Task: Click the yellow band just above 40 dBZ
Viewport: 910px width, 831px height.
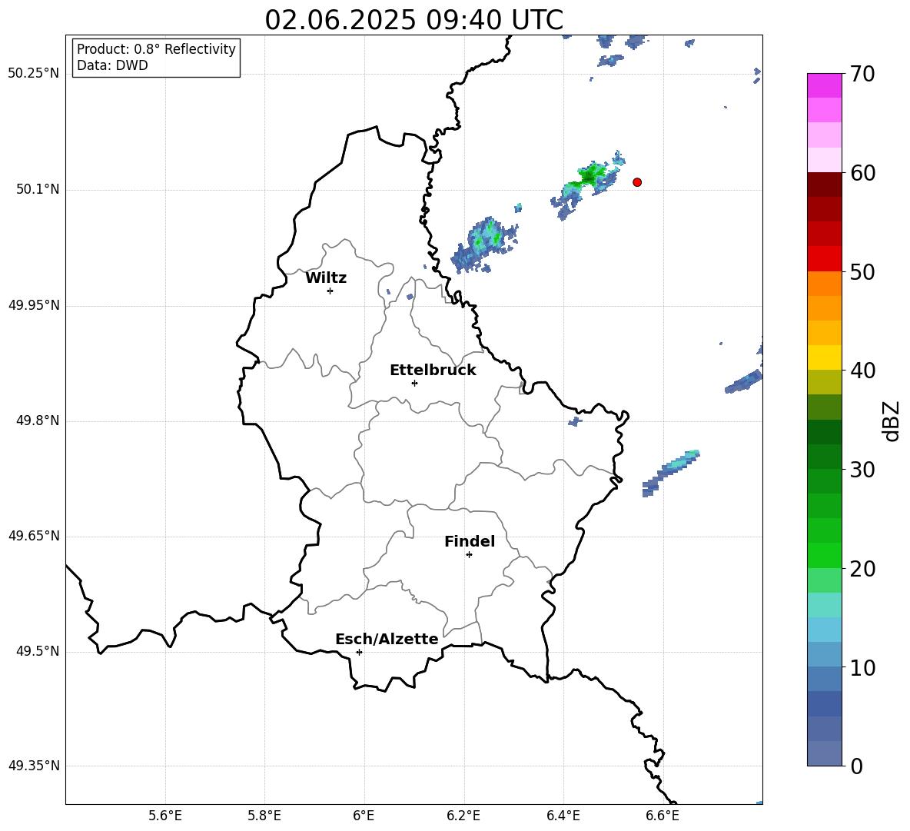Action: tap(824, 357)
